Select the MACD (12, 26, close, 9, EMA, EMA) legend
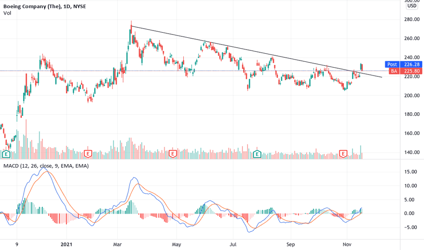Image resolution: width=424 pixels, height=250 pixels. pyautogui.click(x=46, y=165)
